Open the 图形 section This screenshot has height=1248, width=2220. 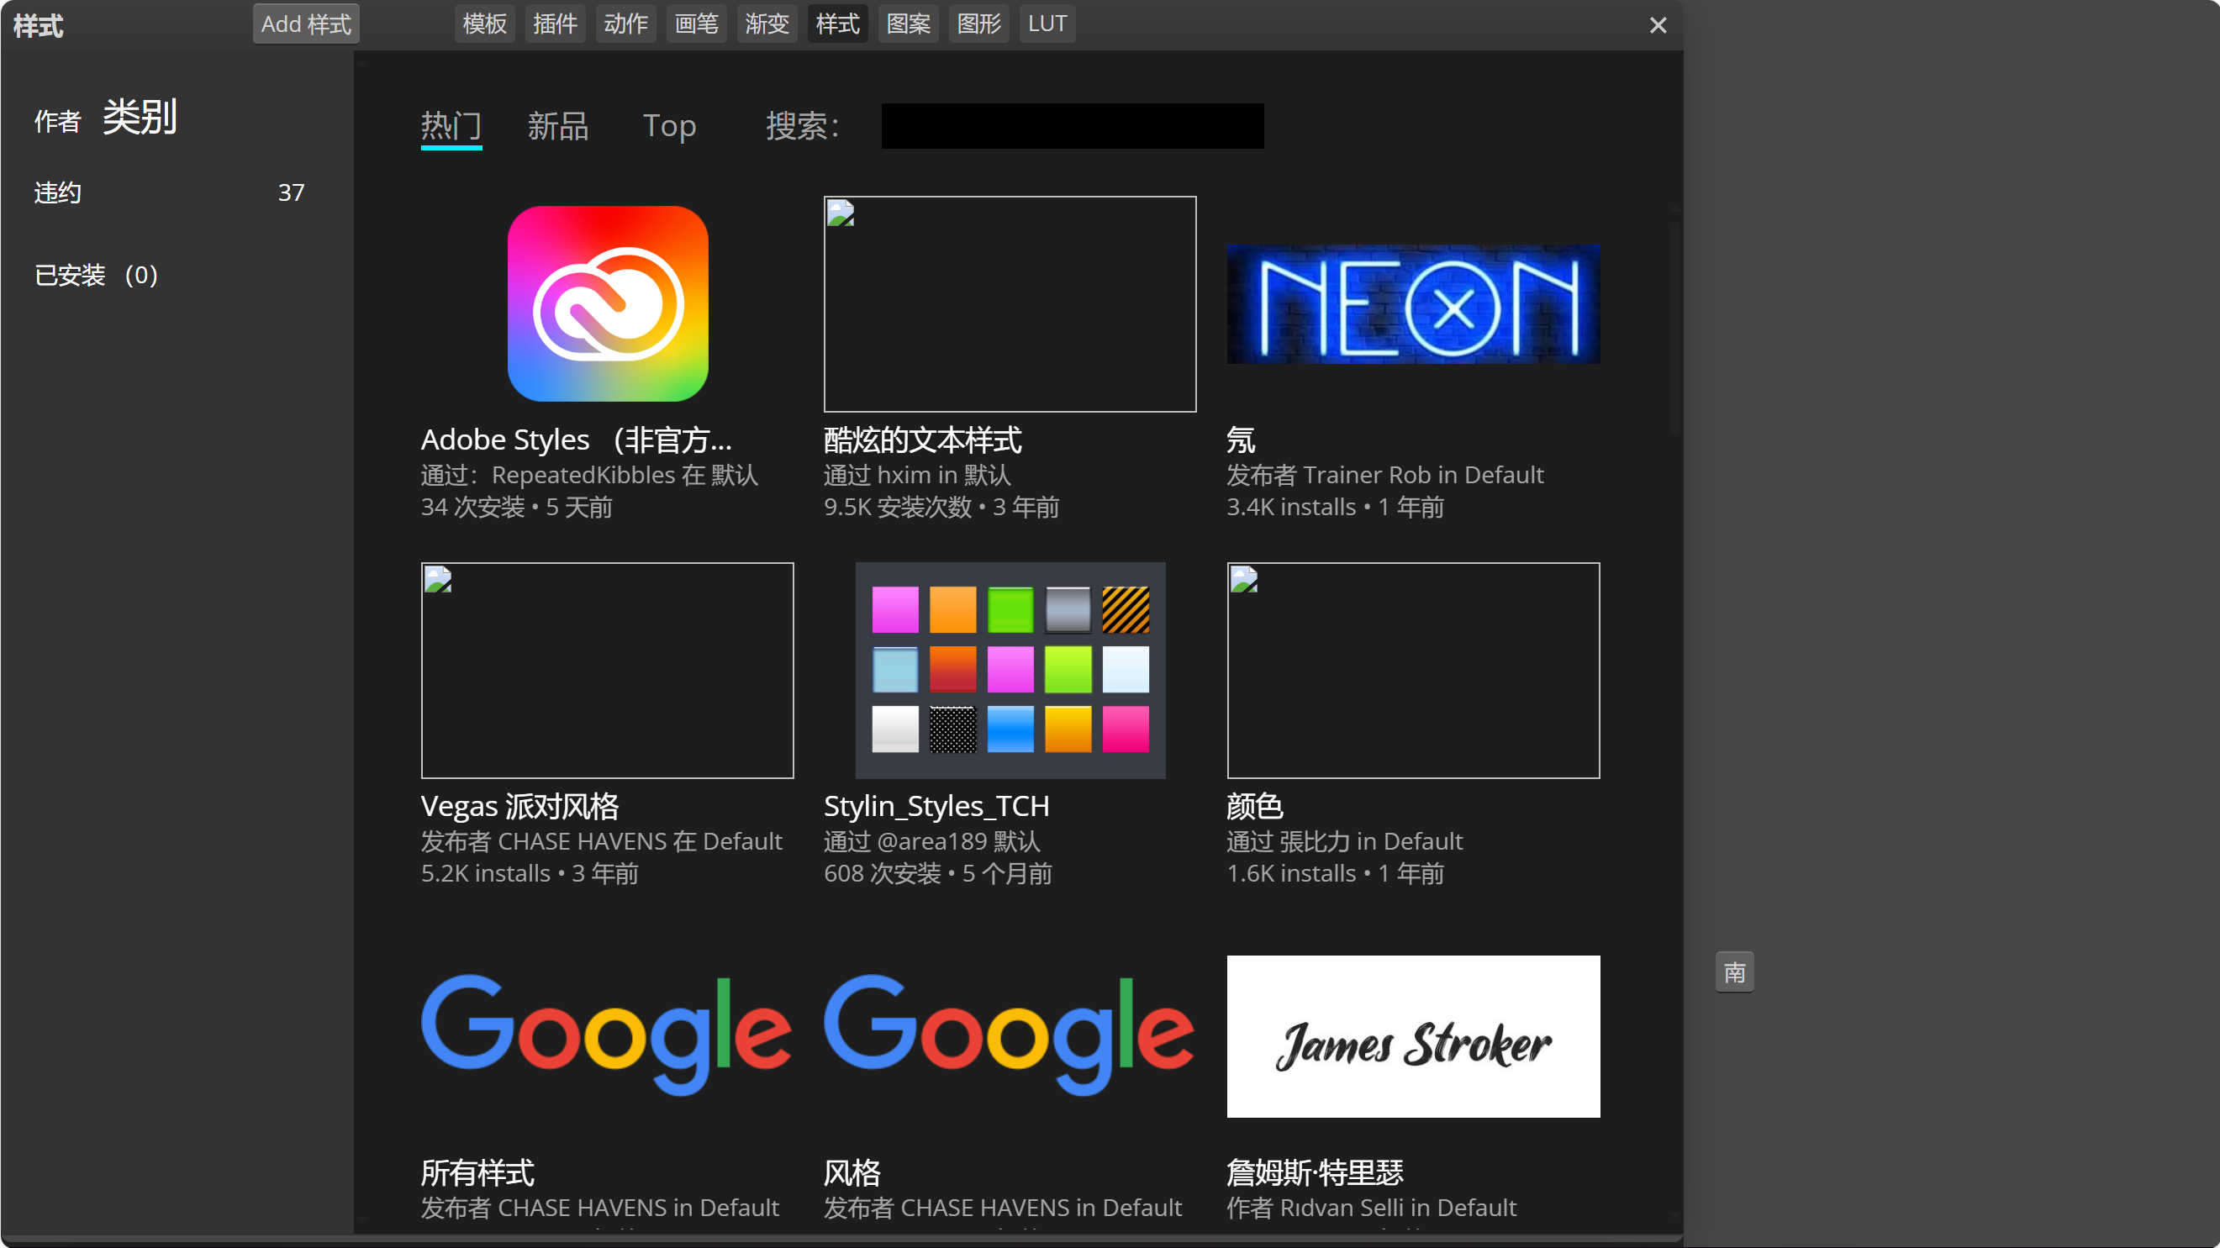coord(978,24)
